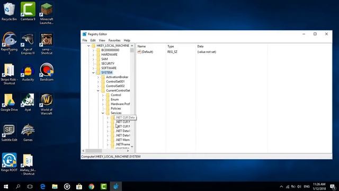Screen dimensions: 339x191
Task: Open the Recycle Bin desktop icon
Action: (9, 12)
